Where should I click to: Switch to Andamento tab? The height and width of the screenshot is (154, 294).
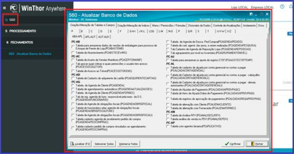coord(249,26)
